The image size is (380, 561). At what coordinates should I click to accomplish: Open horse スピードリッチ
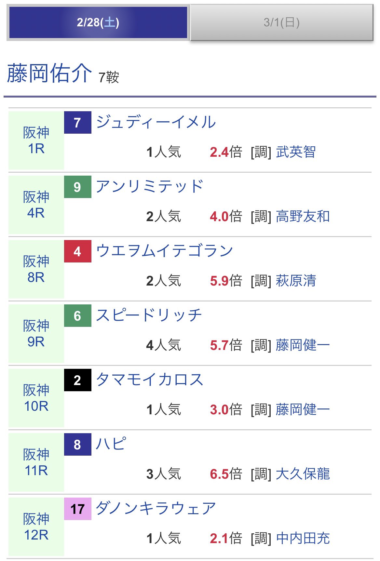[x=149, y=315]
